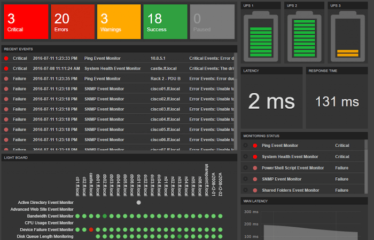Select the 20 Errors tile
The width and height of the screenshot is (374, 240).
pyautogui.click(x=73, y=22)
